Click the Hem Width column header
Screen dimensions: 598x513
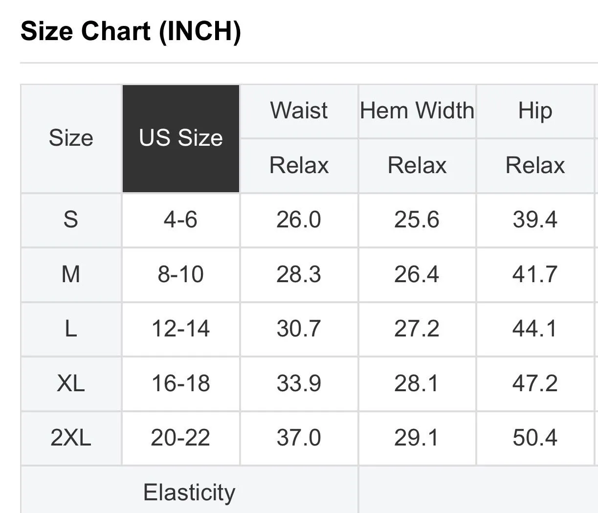point(417,111)
